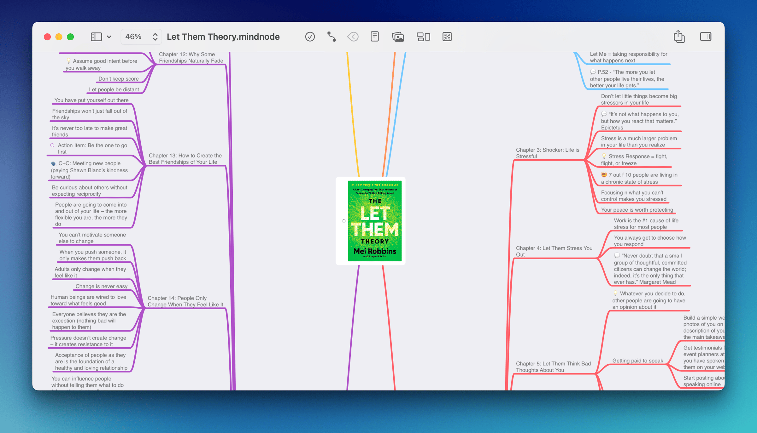Click the Don't keep score node
Screen dimensions: 757x433
pyautogui.click(x=118, y=79)
